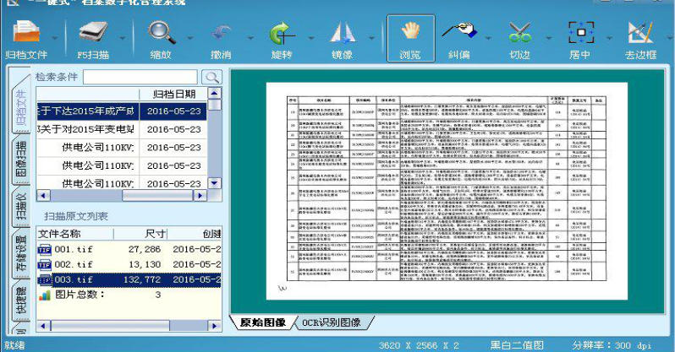Screen dimensions: 675x352
Task: Select the 缩放 magnifier zoom tool
Action: click(160, 34)
